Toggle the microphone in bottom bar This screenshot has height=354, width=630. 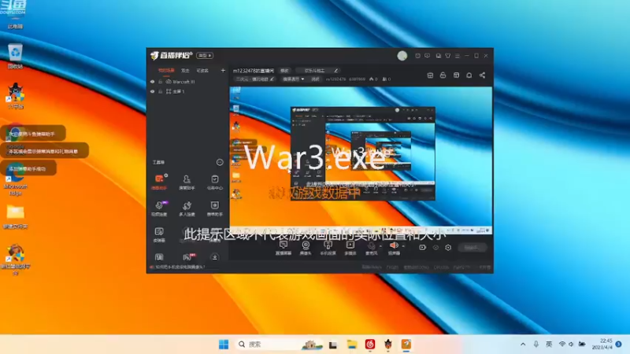coord(371,248)
